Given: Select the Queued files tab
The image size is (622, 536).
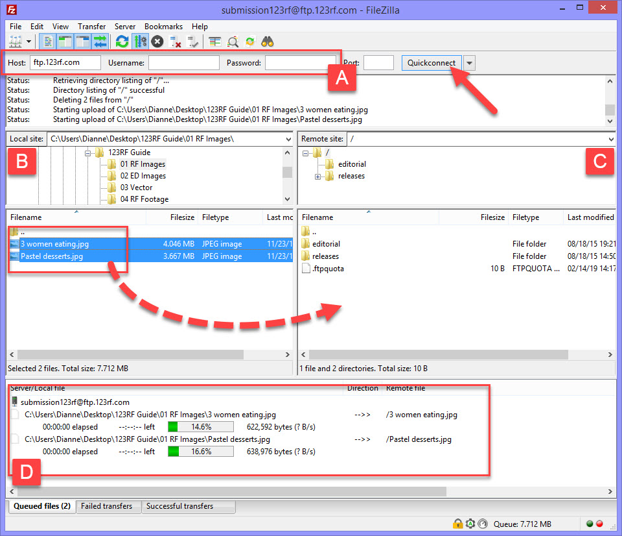Looking at the screenshot, I should click(x=42, y=506).
